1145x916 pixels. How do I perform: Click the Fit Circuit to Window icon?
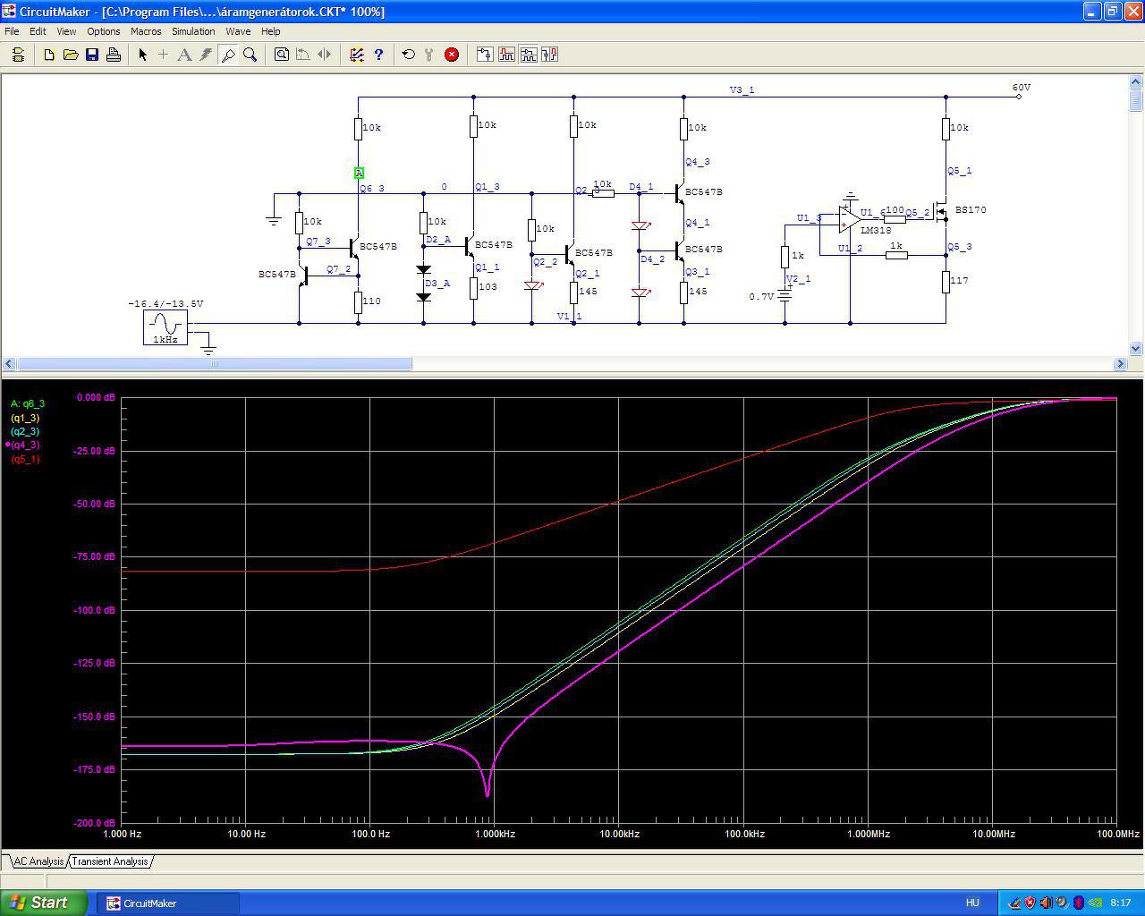click(x=282, y=55)
